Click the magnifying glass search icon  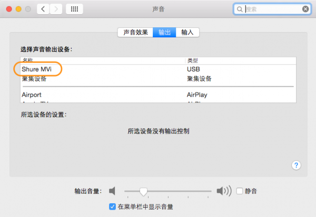coord(240,9)
